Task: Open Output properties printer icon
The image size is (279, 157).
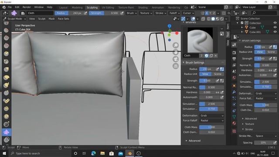Action: [x=234, y=59]
